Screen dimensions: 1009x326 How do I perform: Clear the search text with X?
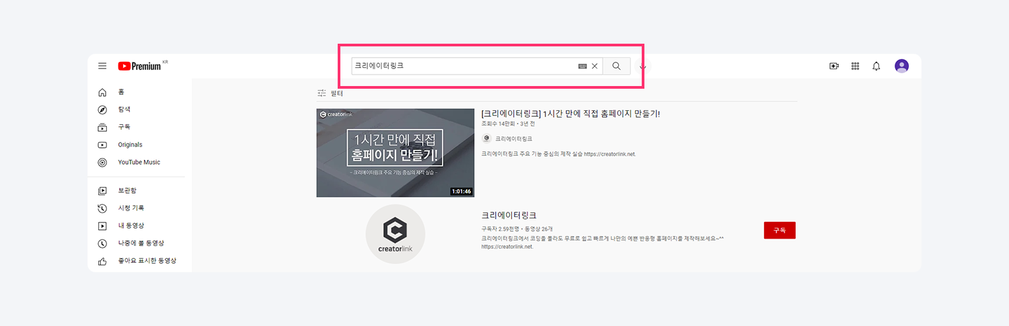tap(595, 67)
